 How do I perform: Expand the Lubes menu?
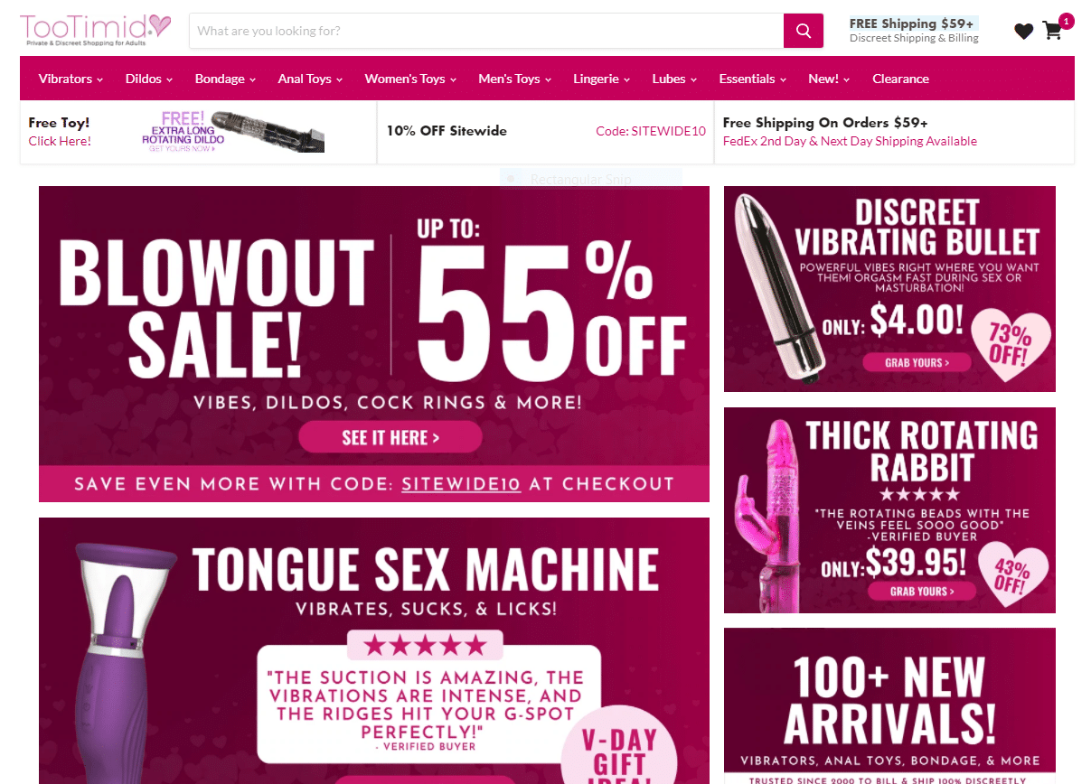[x=674, y=79]
